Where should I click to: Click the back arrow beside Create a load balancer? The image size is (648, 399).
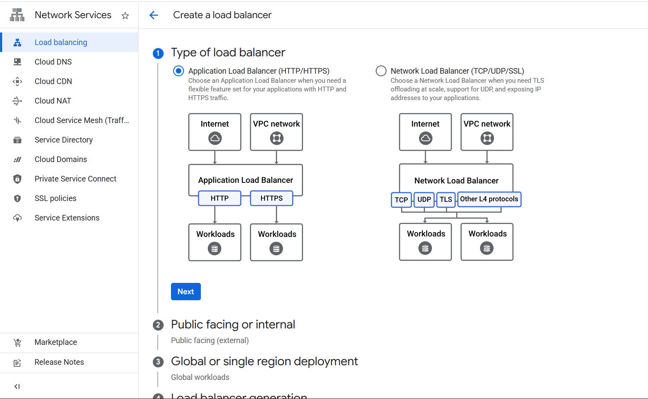click(x=154, y=15)
